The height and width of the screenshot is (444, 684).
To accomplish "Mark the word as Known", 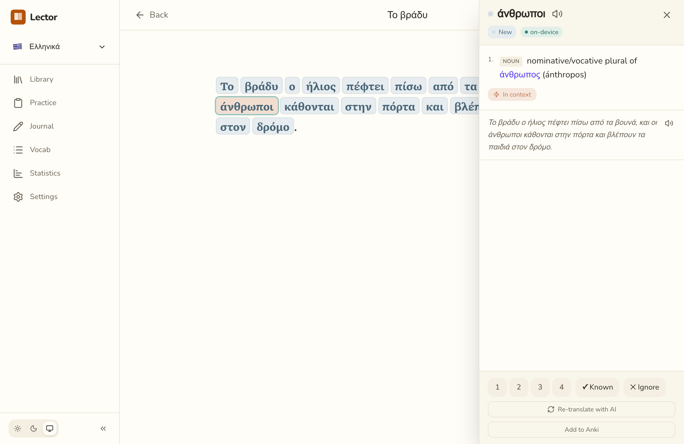I will (x=597, y=387).
